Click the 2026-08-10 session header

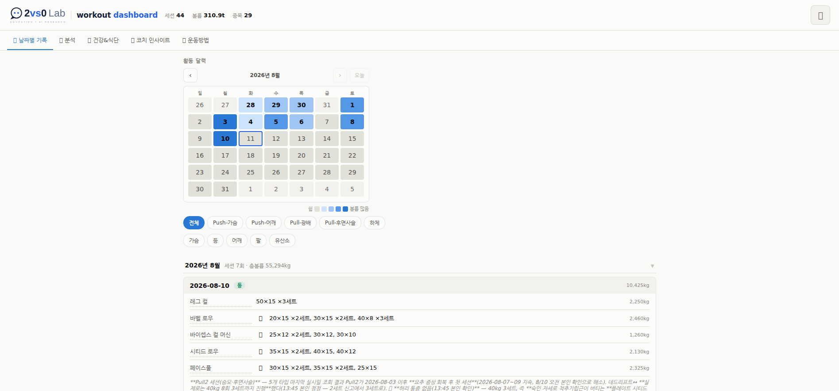(x=420, y=286)
